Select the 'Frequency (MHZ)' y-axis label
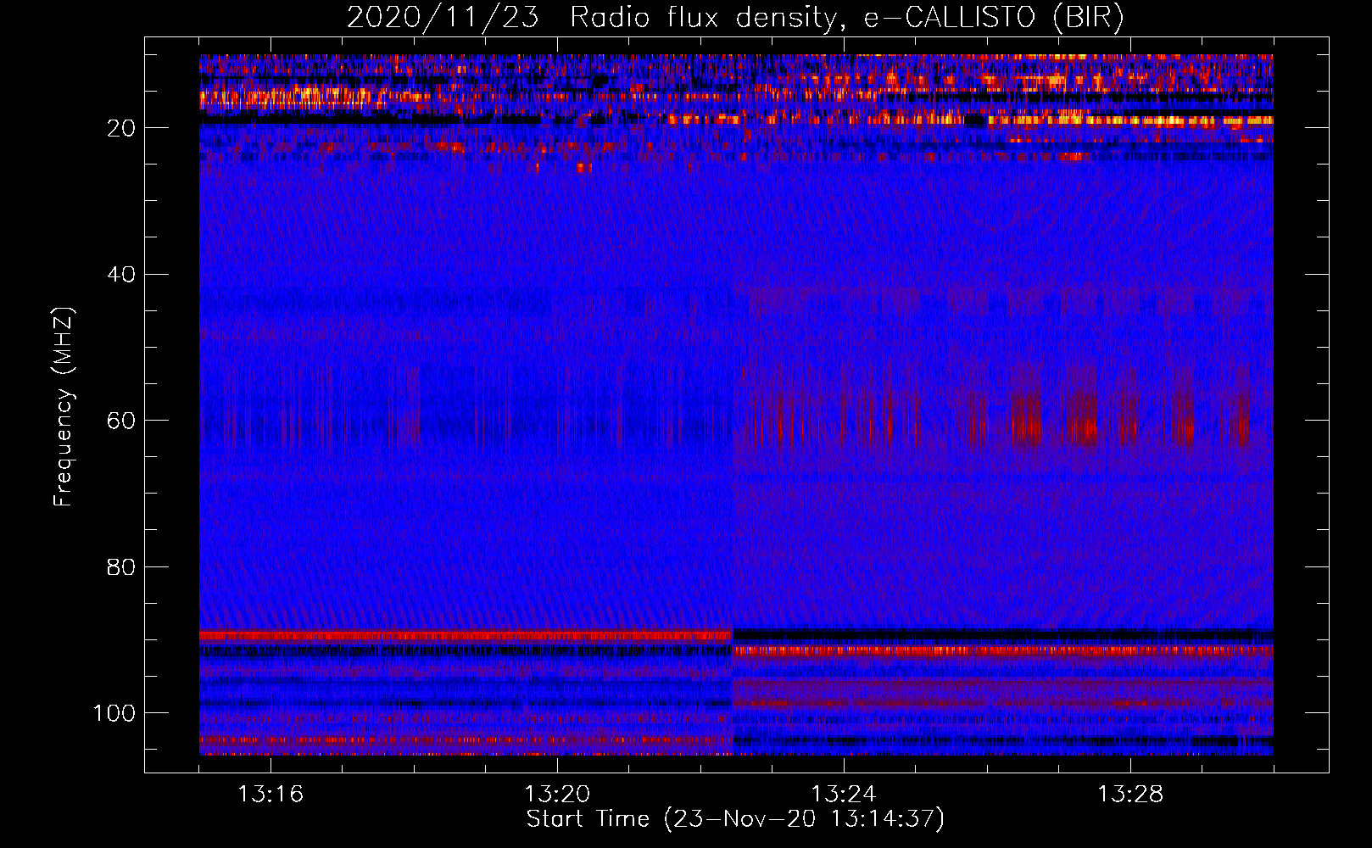1372x848 pixels. tap(64, 406)
